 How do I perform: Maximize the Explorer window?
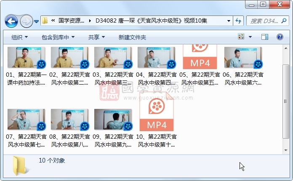click(x=263, y=5)
